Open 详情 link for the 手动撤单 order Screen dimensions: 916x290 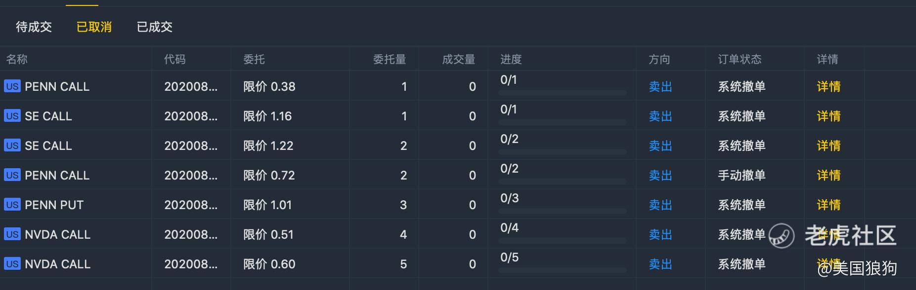[x=829, y=175]
